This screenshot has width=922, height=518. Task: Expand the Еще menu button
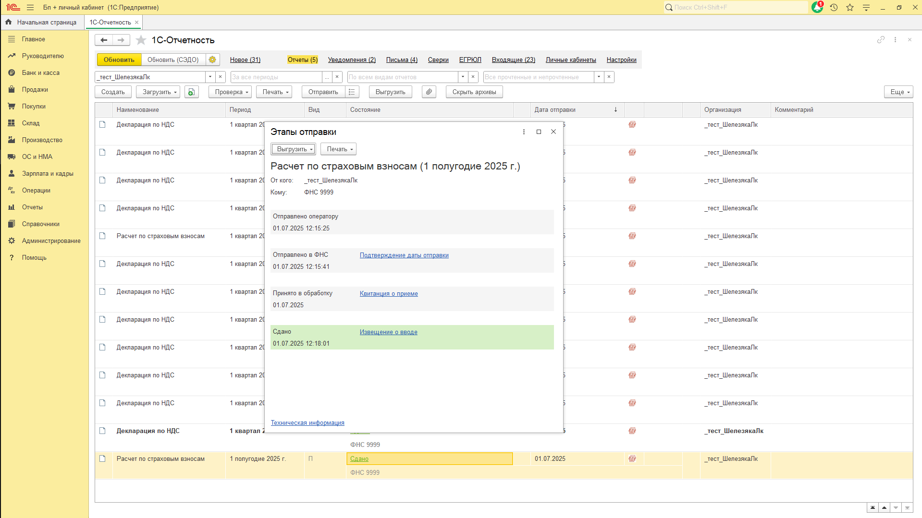point(898,92)
